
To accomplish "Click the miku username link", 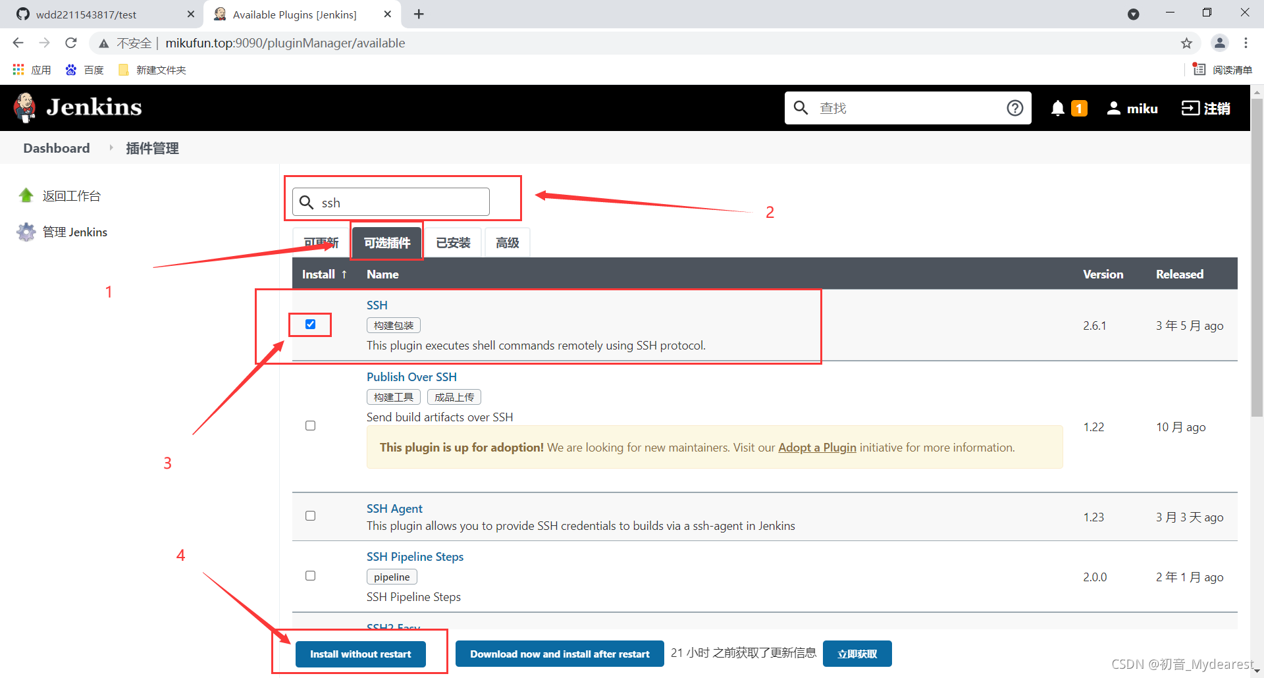I will [x=1142, y=108].
